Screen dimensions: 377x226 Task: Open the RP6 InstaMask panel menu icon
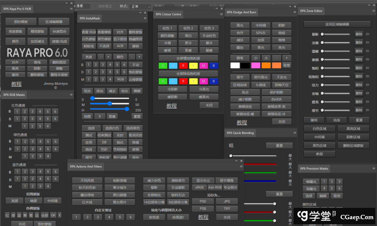pyautogui.click(x=145, y=18)
